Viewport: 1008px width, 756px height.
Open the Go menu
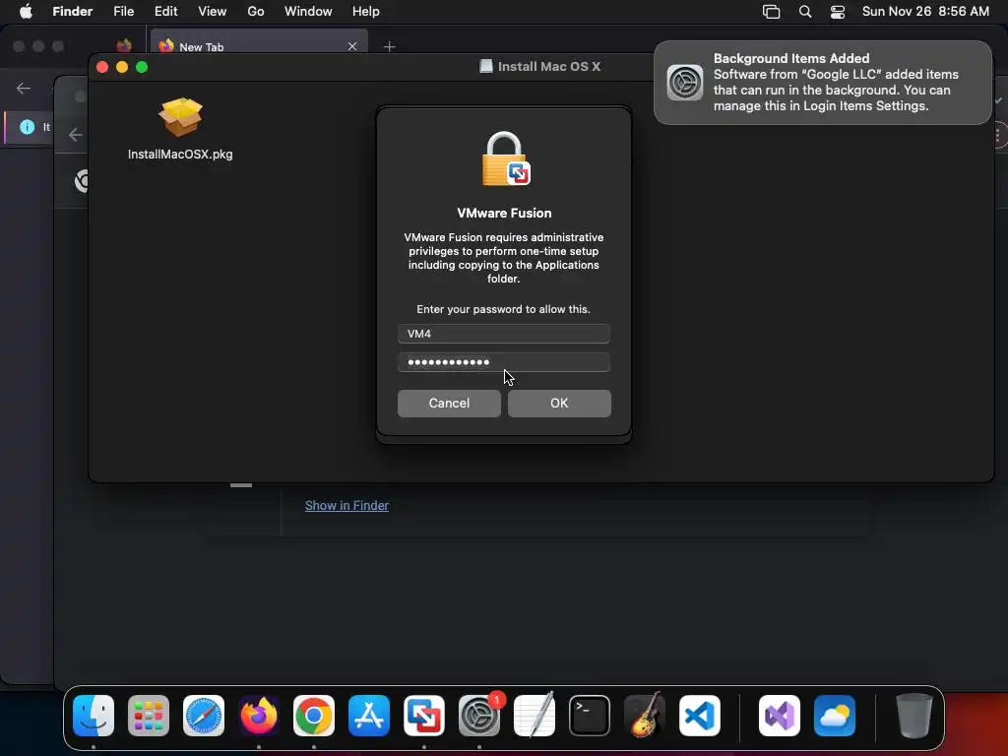(256, 12)
